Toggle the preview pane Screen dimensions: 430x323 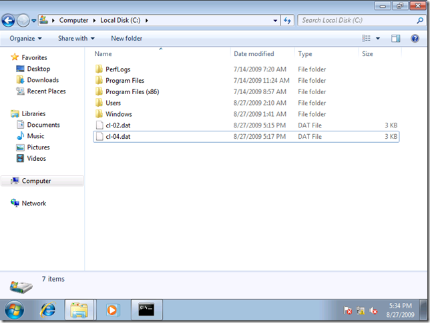coord(396,39)
